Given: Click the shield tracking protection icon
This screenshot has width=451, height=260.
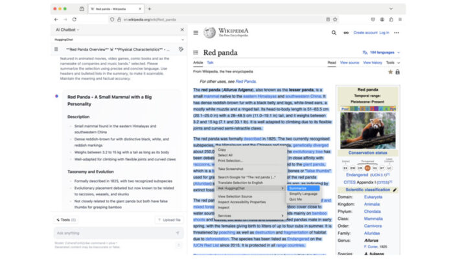Looking at the screenshot, I should (112, 19).
